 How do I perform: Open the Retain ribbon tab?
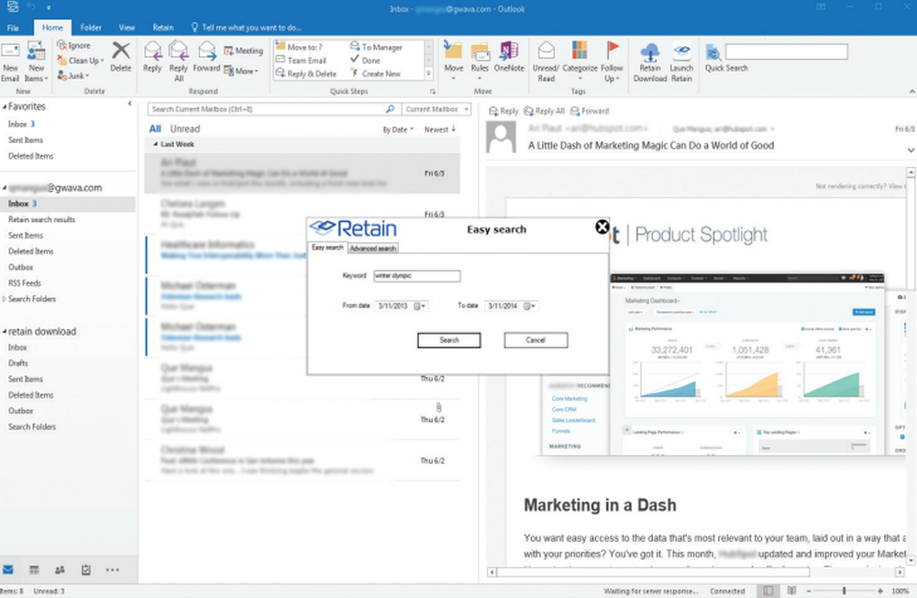pos(163,27)
